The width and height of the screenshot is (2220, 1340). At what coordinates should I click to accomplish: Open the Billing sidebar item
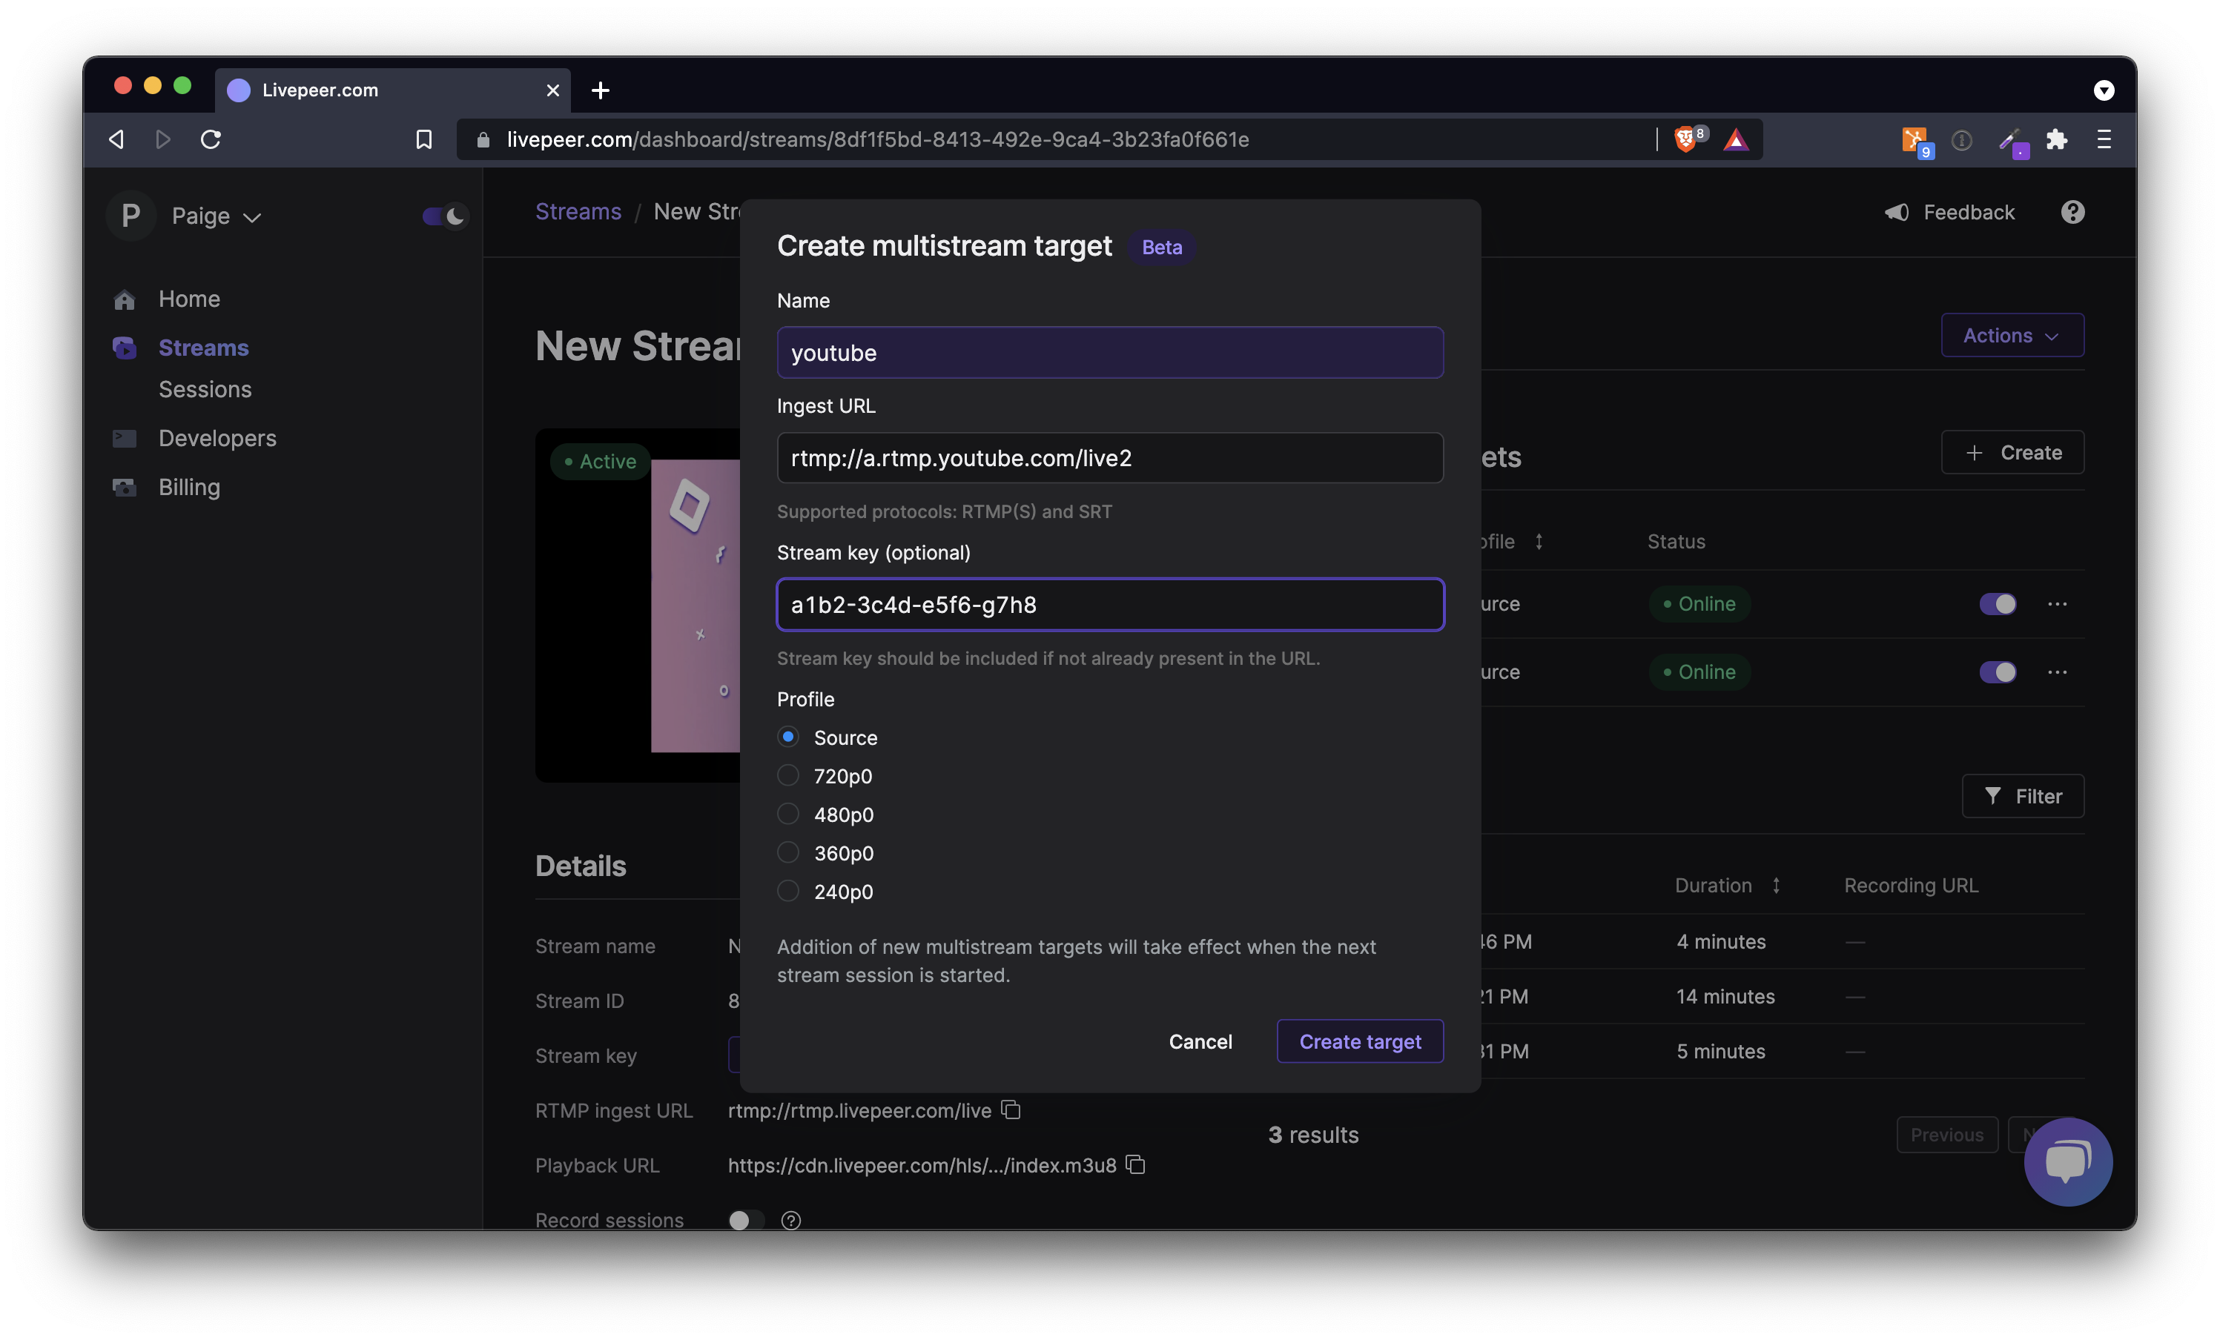pyautogui.click(x=189, y=487)
